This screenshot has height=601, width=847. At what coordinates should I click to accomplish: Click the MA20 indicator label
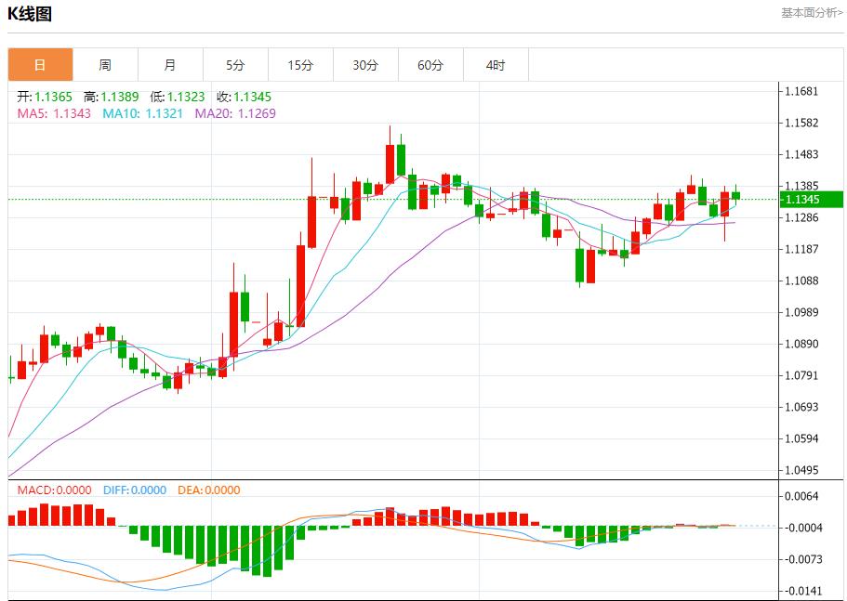[234, 113]
